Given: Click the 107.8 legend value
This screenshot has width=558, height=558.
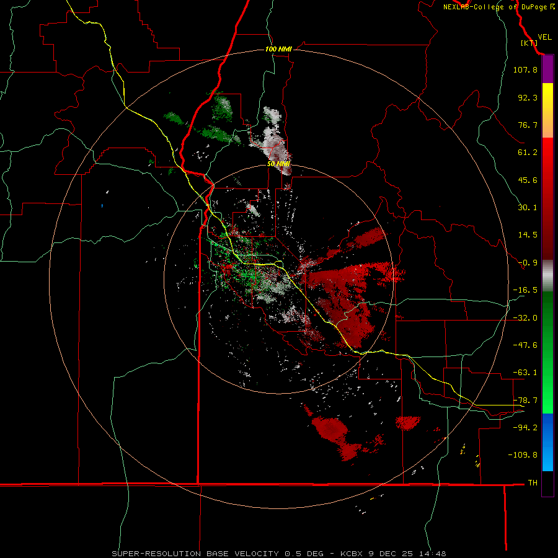Looking at the screenshot, I should (x=525, y=69).
